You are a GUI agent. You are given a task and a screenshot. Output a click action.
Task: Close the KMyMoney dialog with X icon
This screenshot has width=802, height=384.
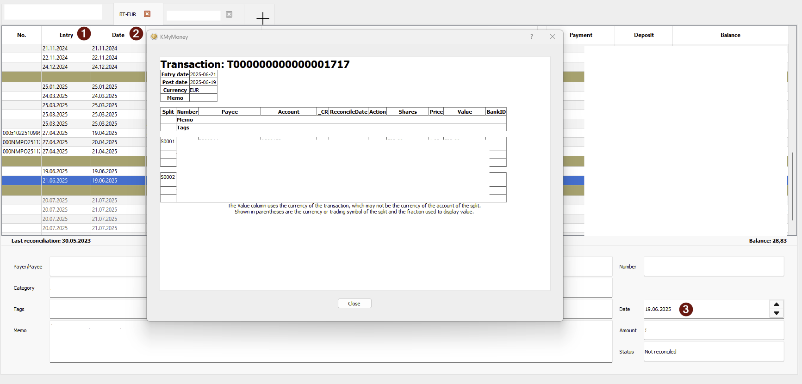pos(552,37)
